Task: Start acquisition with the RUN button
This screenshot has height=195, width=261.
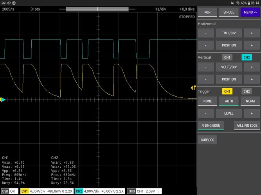Action: pyautogui.click(x=207, y=12)
